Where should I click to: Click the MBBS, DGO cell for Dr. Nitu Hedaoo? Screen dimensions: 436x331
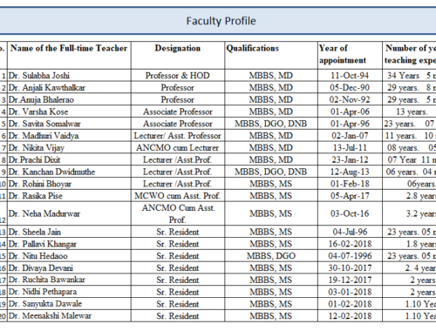coord(271,256)
